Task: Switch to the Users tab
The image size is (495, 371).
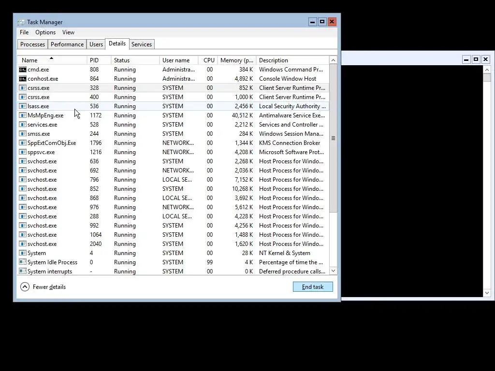Action: [96, 44]
